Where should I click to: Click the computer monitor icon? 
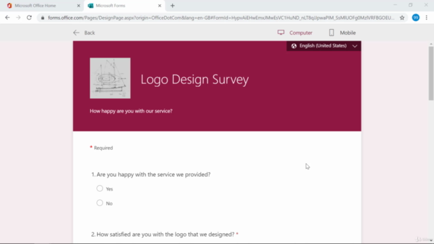281,33
